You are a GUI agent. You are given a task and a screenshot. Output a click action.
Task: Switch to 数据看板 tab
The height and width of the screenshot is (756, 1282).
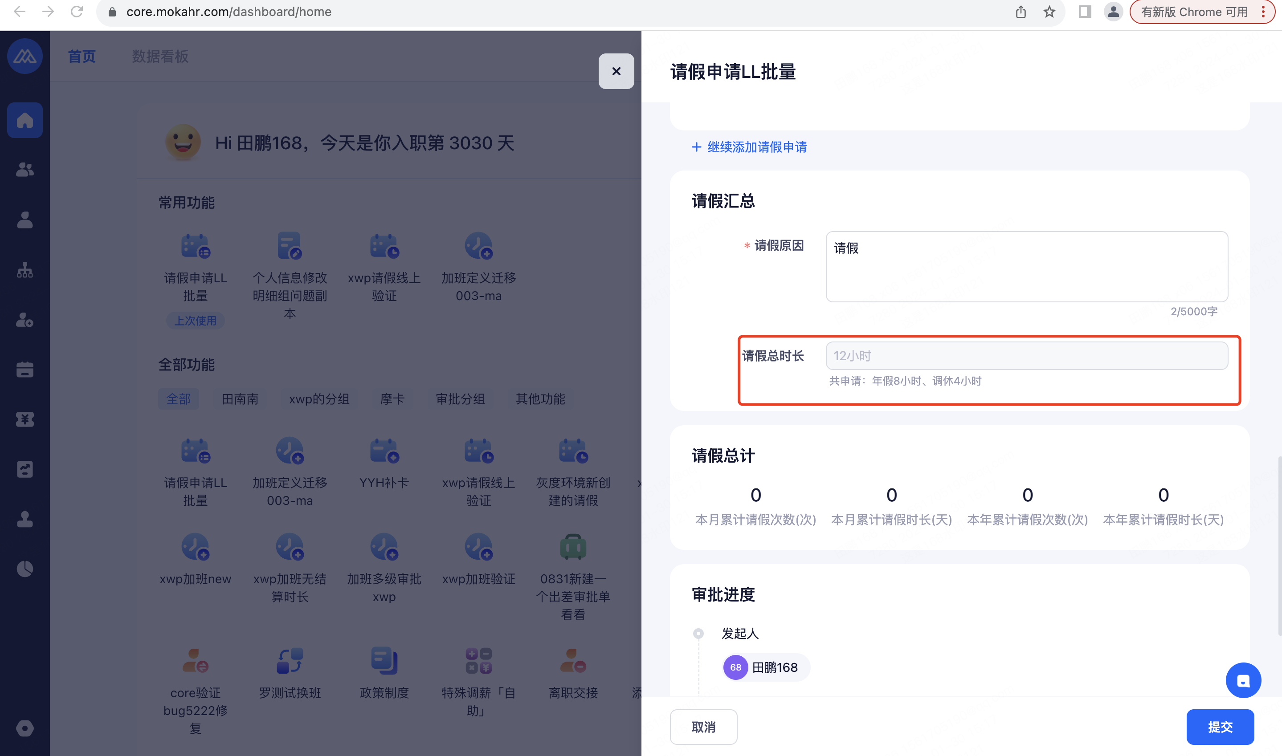(x=160, y=57)
